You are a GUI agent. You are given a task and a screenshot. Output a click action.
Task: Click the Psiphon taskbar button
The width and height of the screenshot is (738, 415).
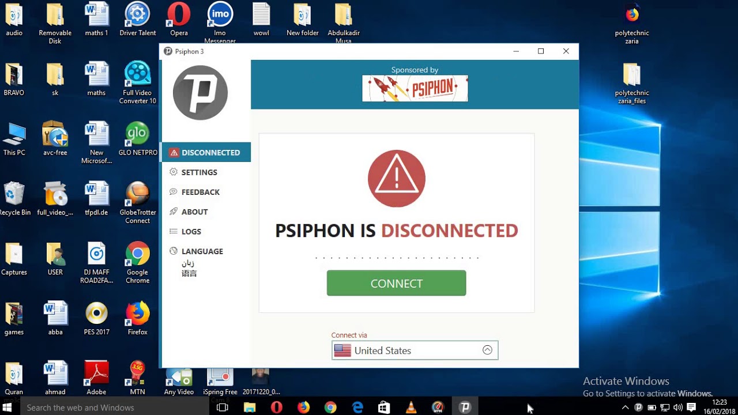[x=465, y=408]
